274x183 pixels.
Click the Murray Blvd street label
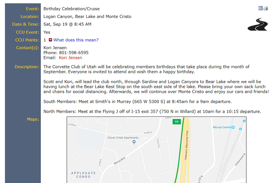[x=119, y=161]
